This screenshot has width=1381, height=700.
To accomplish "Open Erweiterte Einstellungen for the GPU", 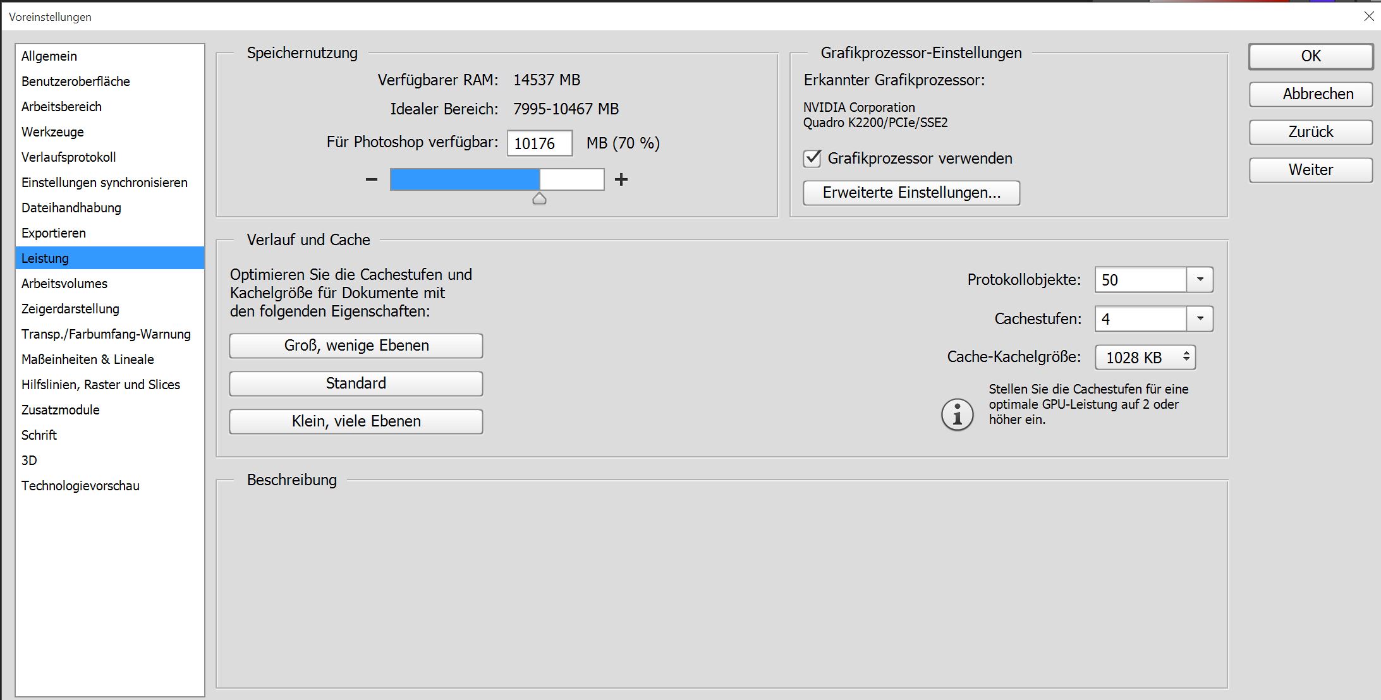I will pyautogui.click(x=911, y=193).
